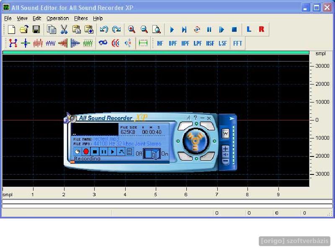Screen dimensions: 335x251
Task: Apply the HSF high-shelf filter
Action: (210, 44)
